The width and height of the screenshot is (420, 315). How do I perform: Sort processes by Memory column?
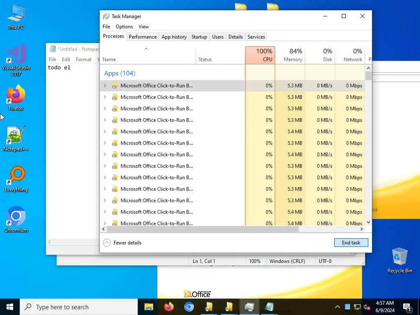(x=290, y=55)
